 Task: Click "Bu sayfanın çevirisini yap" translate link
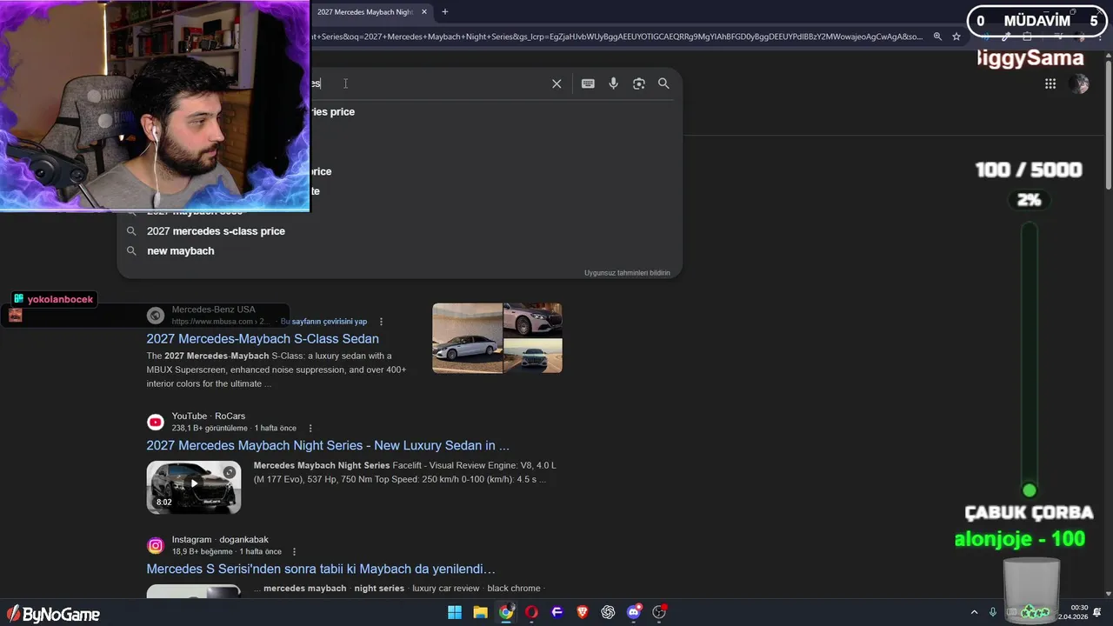point(323,322)
